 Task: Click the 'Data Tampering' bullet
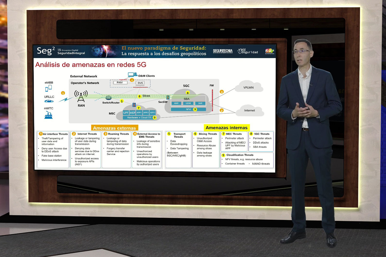[179, 148]
